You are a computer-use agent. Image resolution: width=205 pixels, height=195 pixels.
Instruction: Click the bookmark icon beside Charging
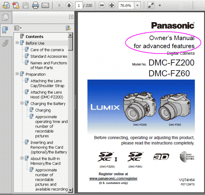point(31,110)
